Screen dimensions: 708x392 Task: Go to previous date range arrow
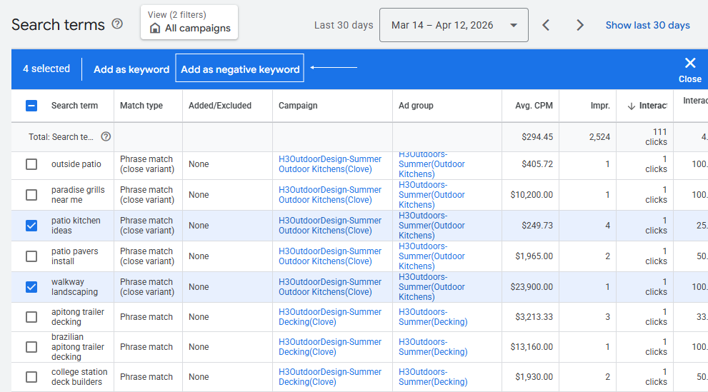(546, 25)
